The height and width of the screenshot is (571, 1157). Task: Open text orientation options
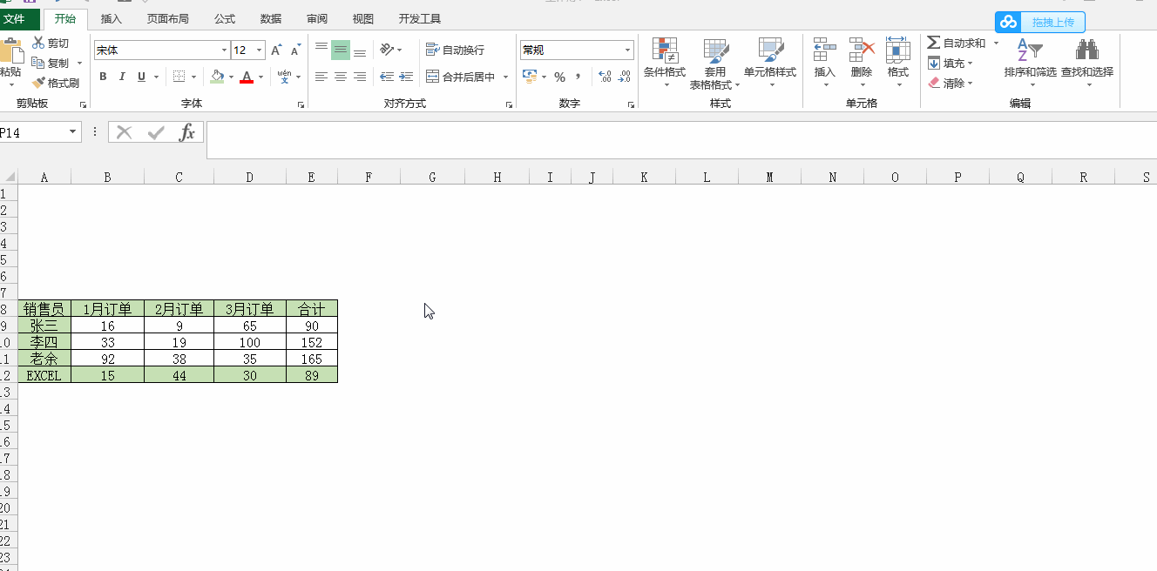[390, 50]
